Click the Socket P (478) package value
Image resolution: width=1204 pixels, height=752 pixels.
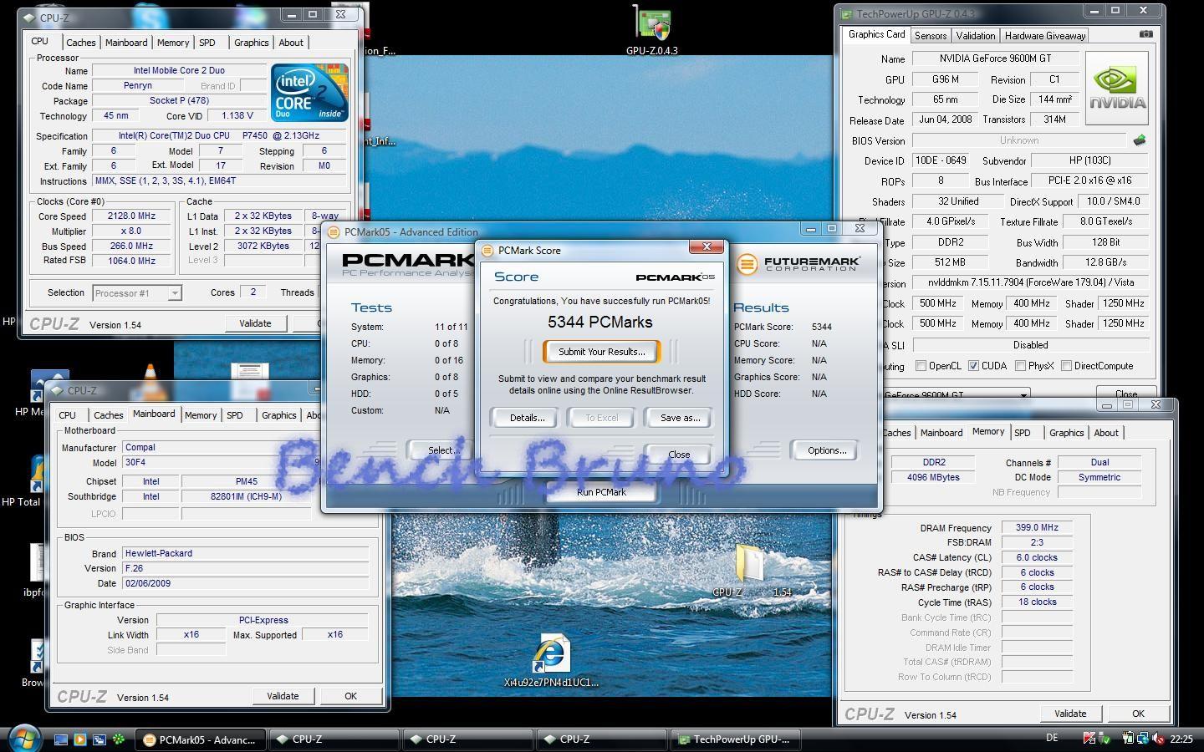point(180,101)
